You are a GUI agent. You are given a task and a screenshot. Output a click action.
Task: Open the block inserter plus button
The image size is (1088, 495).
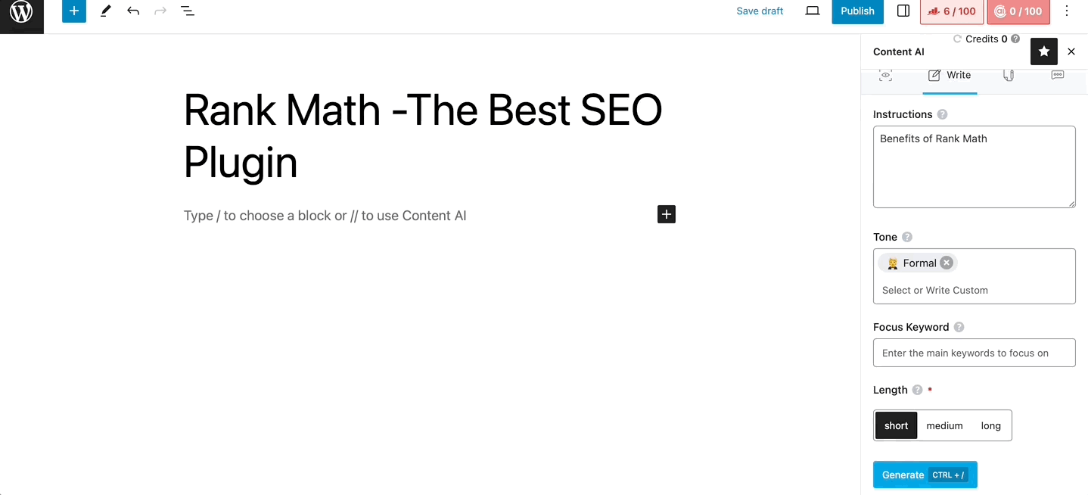pyautogui.click(x=74, y=11)
